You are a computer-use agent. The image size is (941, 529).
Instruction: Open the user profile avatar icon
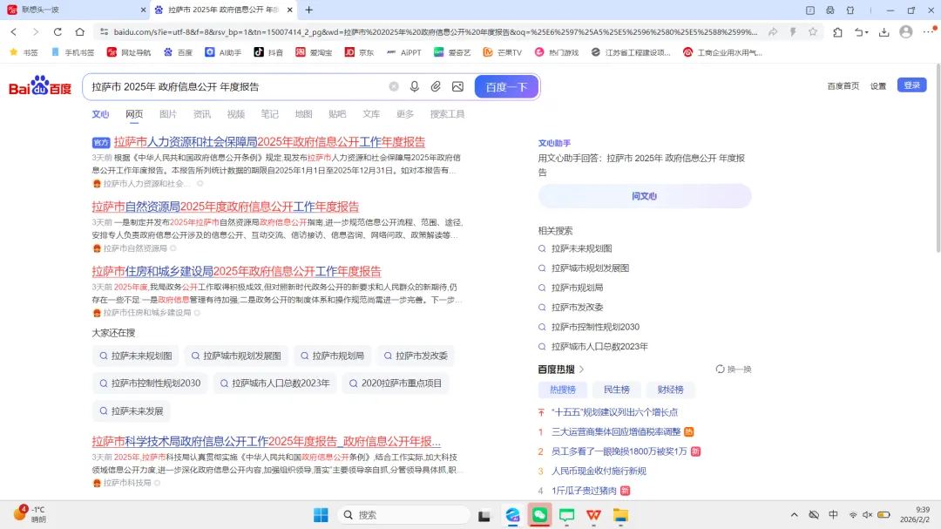[x=906, y=32]
